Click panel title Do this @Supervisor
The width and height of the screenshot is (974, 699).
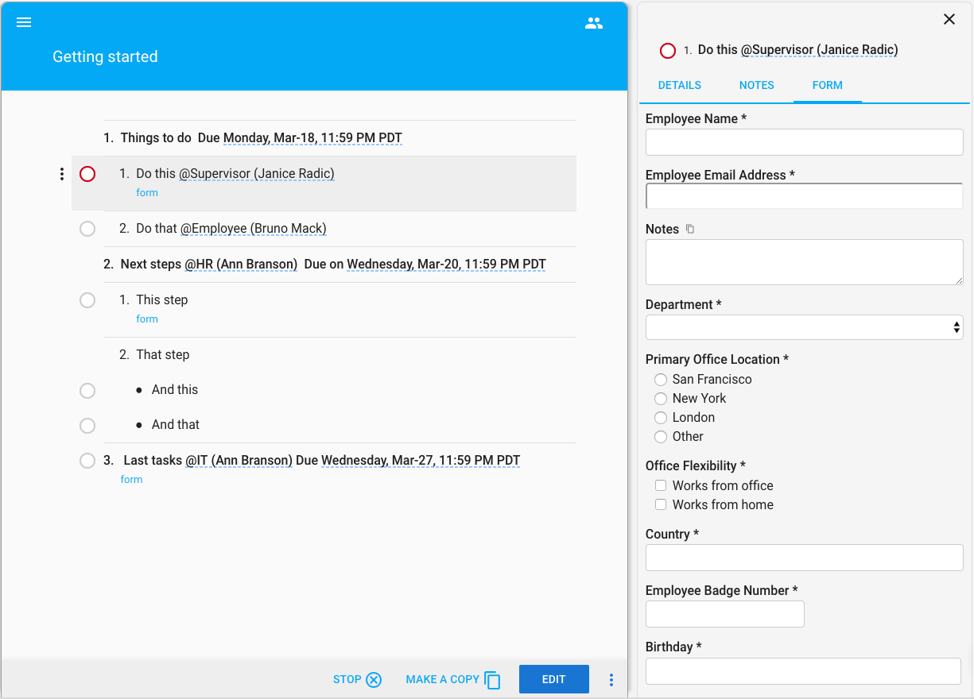click(x=798, y=50)
